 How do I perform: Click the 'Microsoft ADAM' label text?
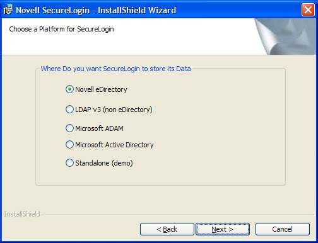99,128
